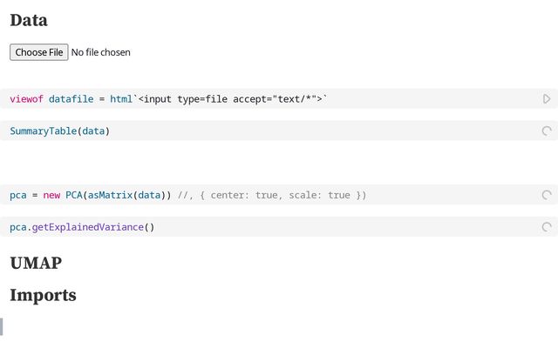This screenshot has height=348, width=558.
Task: Click the asMatrix call in the PCA cell
Action: pyautogui.click(x=109, y=195)
